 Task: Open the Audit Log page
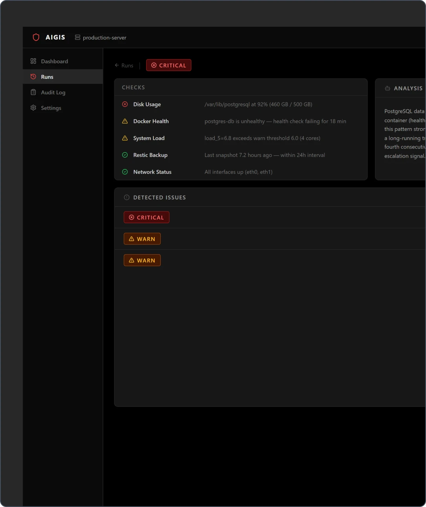[63, 92]
